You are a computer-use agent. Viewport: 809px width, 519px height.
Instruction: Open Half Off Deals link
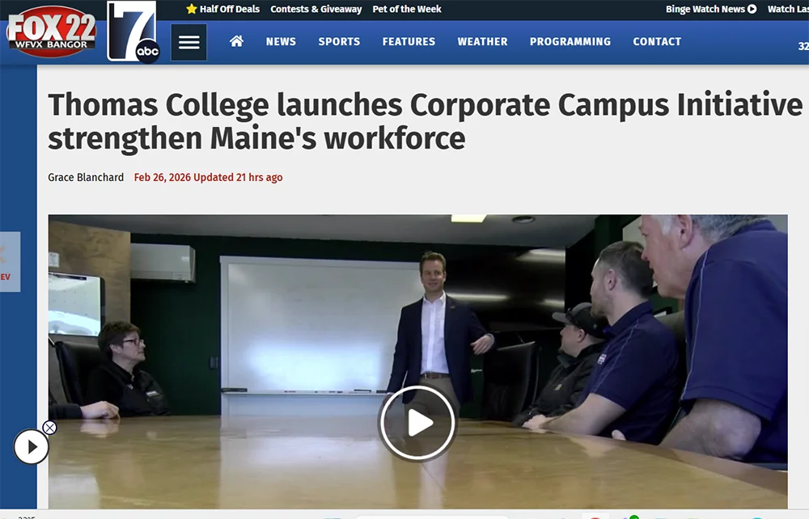coord(230,9)
